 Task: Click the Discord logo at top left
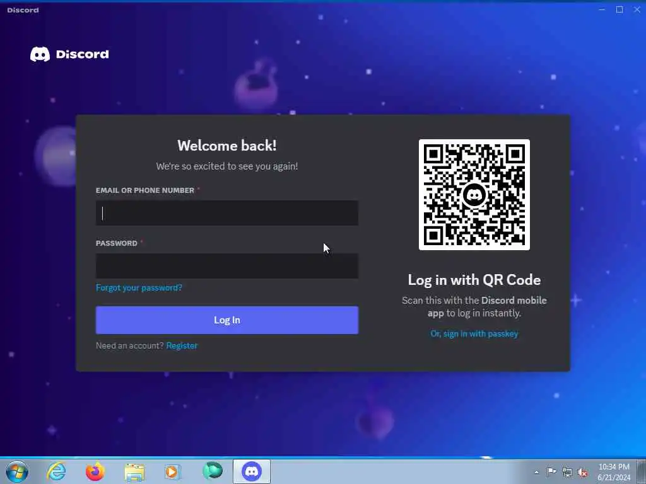click(x=69, y=54)
